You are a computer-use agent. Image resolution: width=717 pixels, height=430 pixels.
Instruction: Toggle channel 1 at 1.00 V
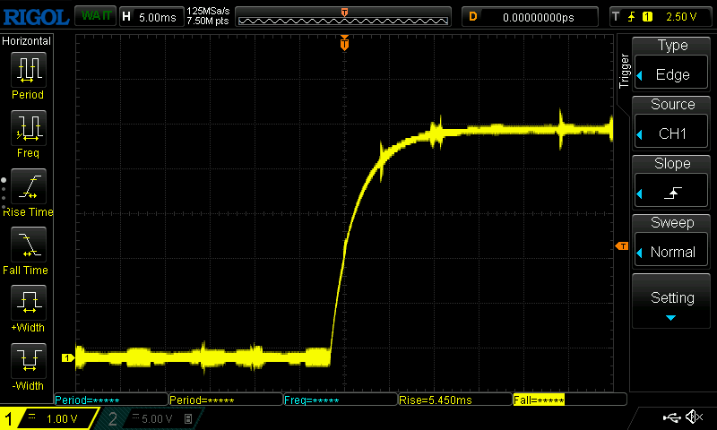[49, 418]
